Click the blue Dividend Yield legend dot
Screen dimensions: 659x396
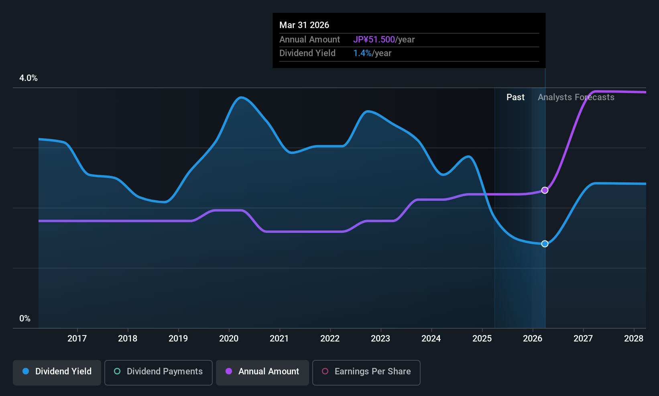26,371
